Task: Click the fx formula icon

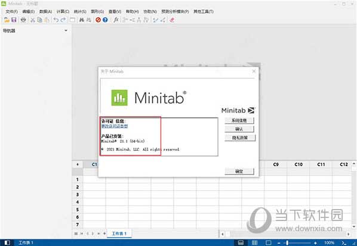Action: coord(116,20)
